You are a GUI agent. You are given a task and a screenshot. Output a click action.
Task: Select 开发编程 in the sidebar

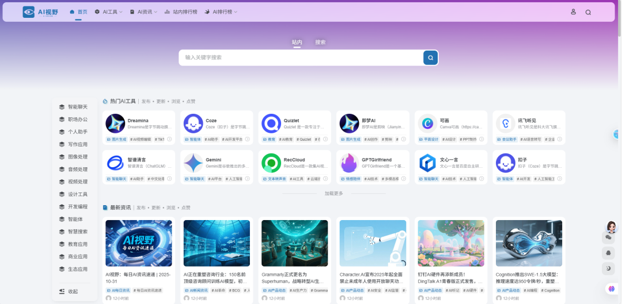tap(73, 207)
